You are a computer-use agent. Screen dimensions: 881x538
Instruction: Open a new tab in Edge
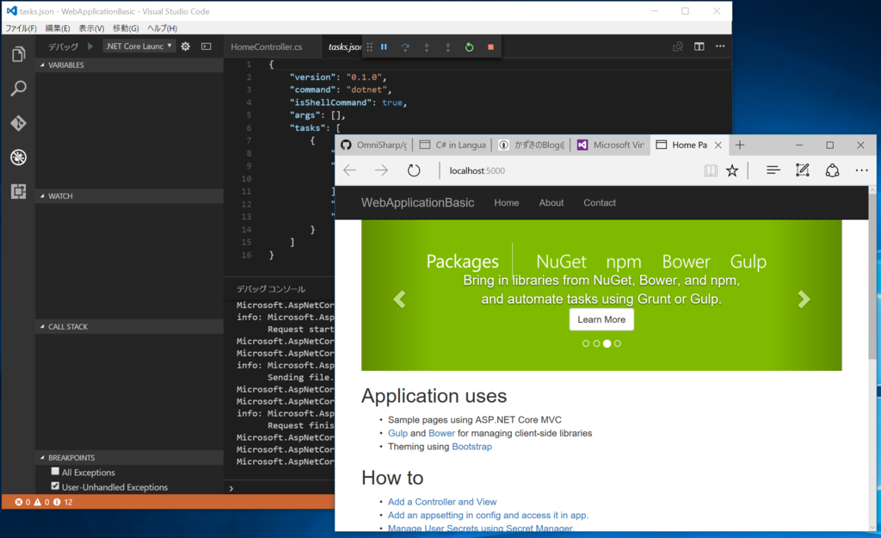pyautogui.click(x=740, y=145)
